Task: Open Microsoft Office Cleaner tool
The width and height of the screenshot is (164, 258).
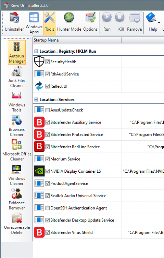Action: coord(17,150)
